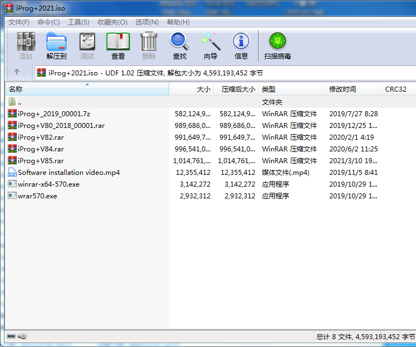
Task: Sort by CRC32 column header
Action: 399,89
